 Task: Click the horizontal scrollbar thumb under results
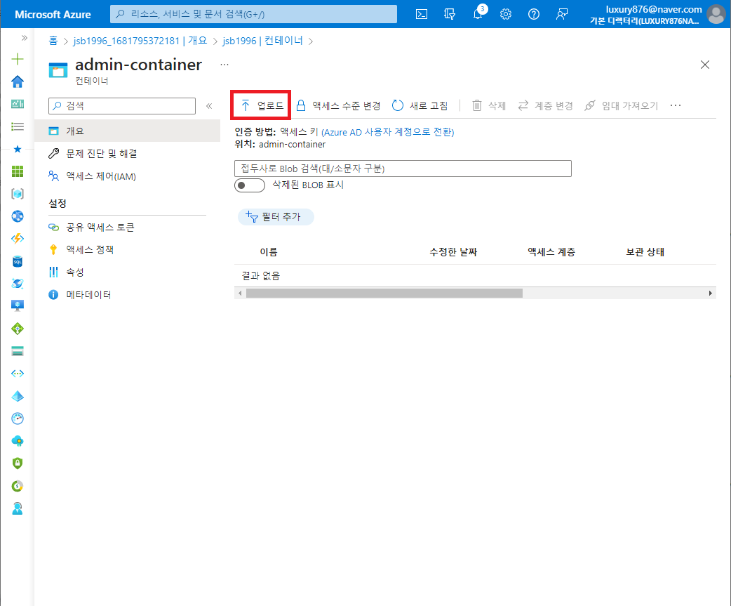(384, 293)
